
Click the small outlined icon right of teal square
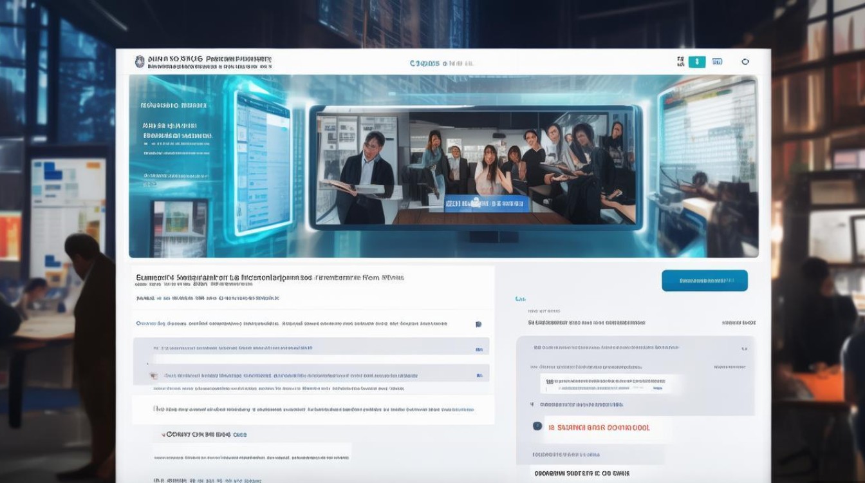[717, 62]
